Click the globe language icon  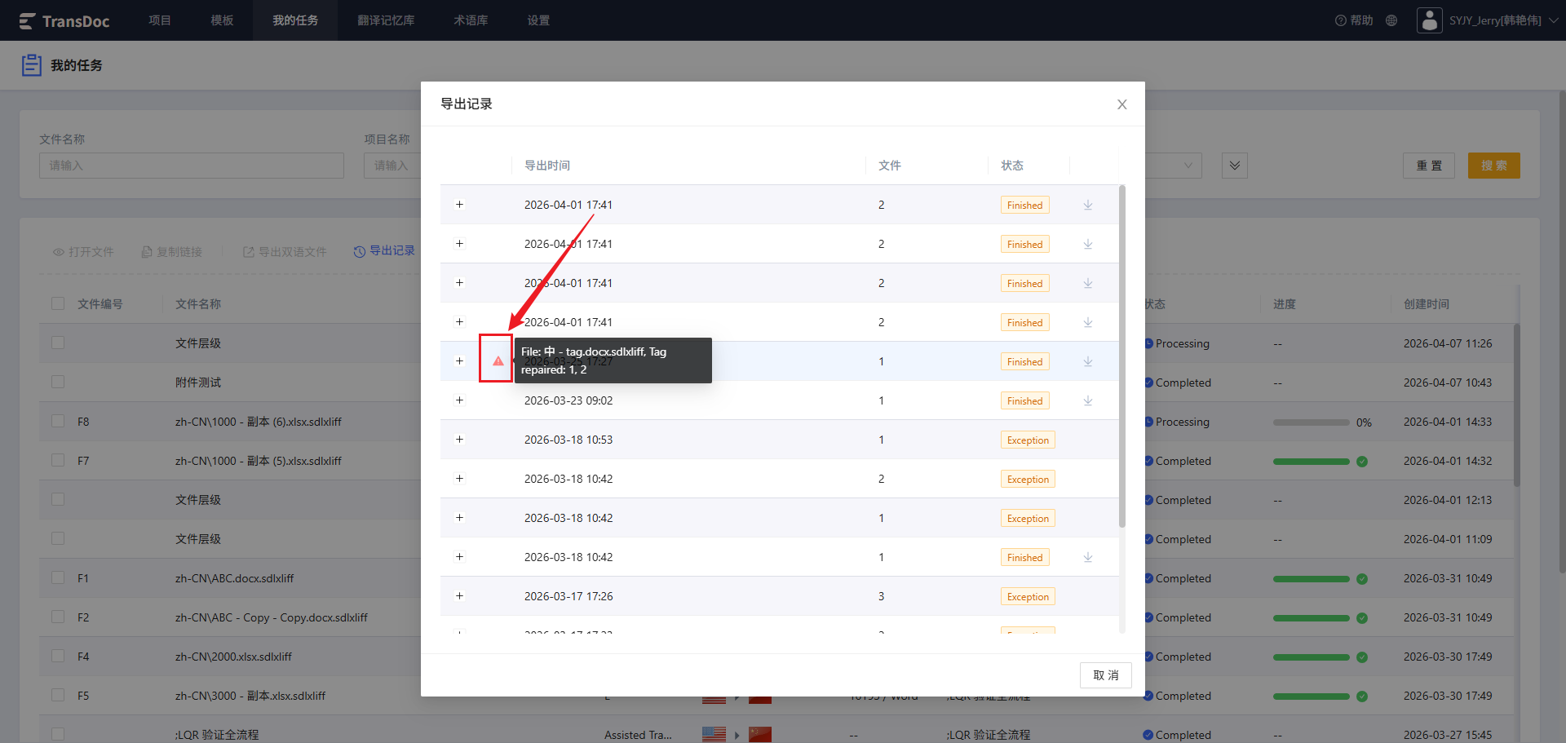[x=1391, y=20]
